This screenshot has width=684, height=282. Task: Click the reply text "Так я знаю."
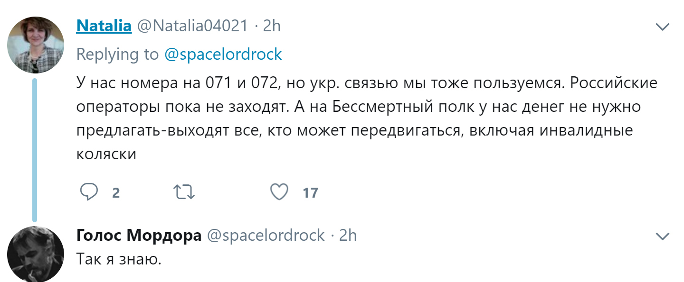click(x=119, y=260)
